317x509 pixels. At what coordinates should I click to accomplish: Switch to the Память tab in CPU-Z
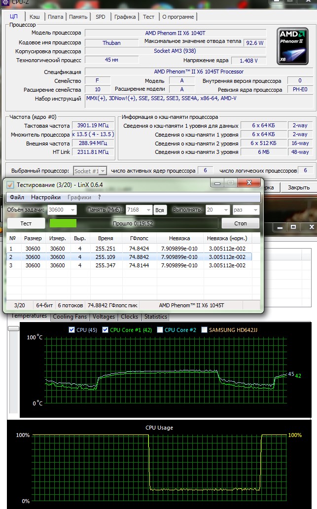pyautogui.click(x=78, y=17)
